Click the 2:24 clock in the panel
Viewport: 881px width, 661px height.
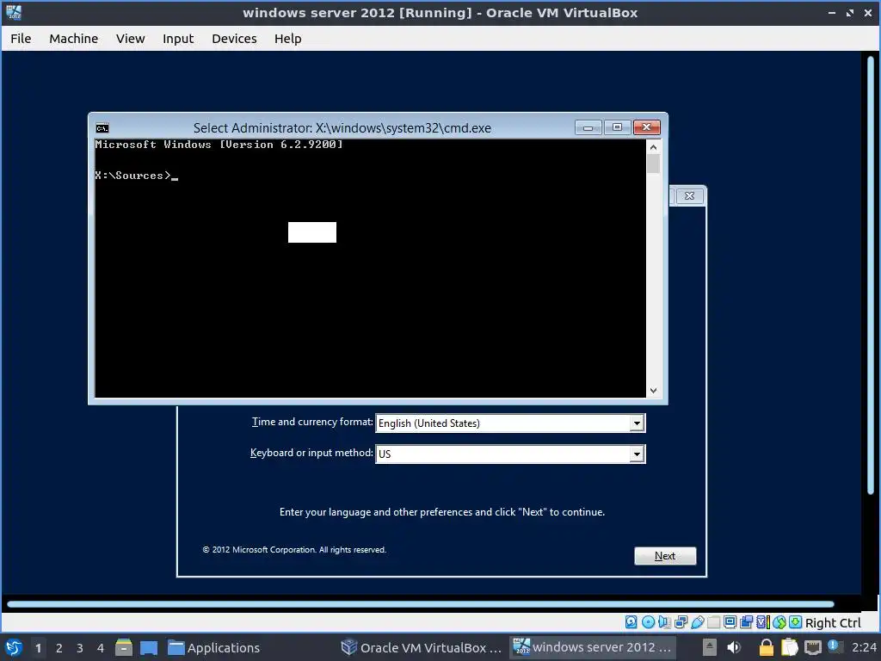864,647
